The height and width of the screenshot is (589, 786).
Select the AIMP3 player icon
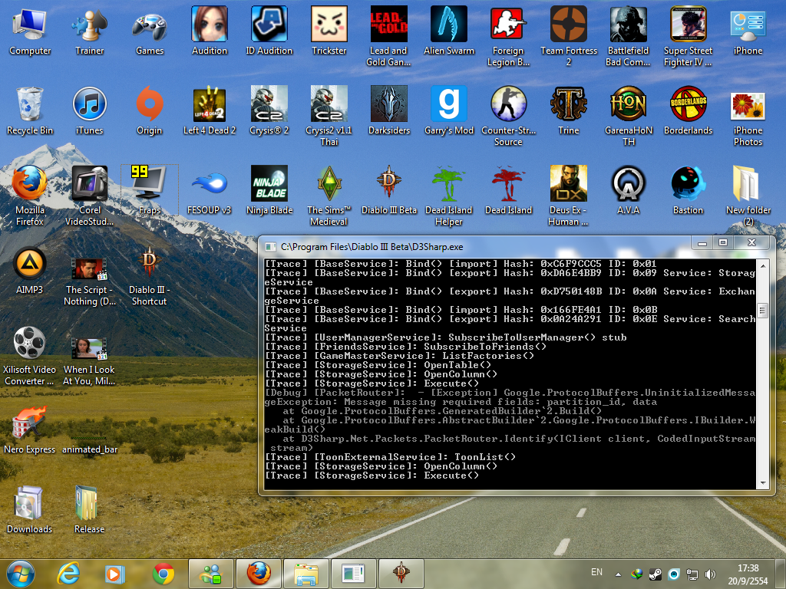[30, 270]
